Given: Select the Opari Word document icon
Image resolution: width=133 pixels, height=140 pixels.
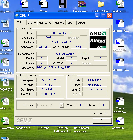Looking at the screenshot, I should pyautogui.click(x=43, y=4).
